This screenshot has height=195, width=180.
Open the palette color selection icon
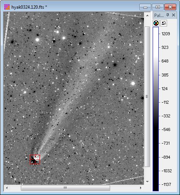156,23
